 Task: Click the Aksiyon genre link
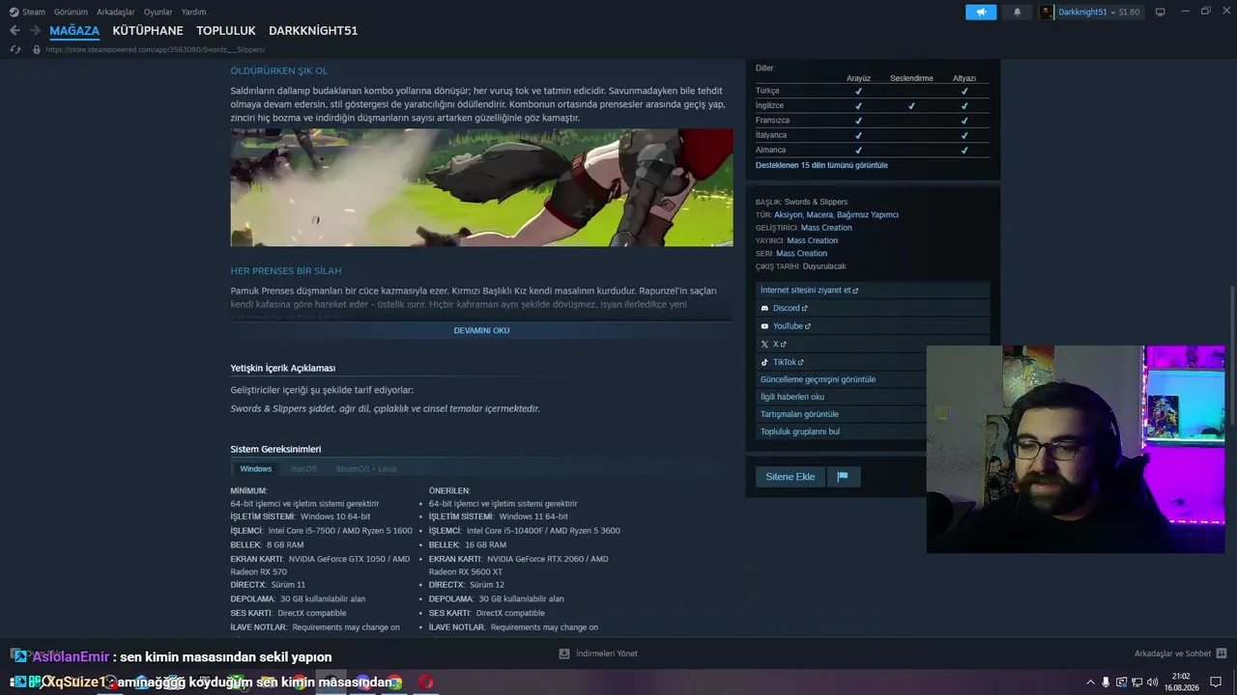[x=788, y=214]
